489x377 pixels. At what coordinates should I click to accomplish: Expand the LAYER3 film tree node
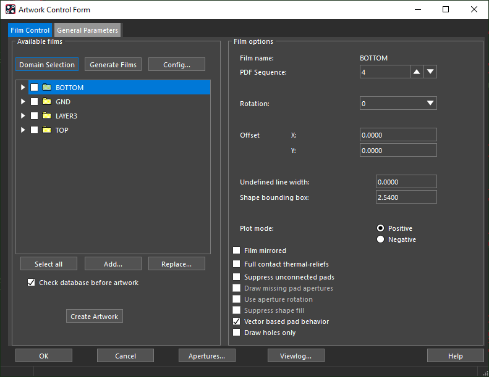click(x=23, y=116)
